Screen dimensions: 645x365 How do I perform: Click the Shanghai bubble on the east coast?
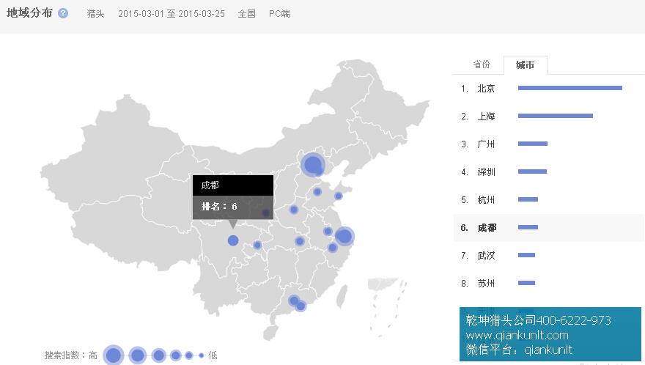point(344,236)
